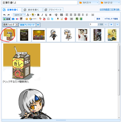Insert an Amazon product link
This screenshot has height=122, width=121.
pyautogui.click(x=58, y=19)
